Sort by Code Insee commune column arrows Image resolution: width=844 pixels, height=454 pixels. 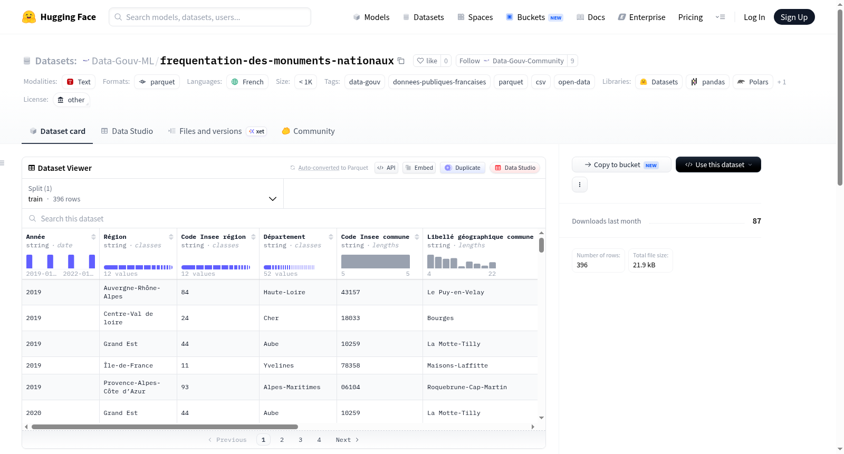click(x=417, y=237)
